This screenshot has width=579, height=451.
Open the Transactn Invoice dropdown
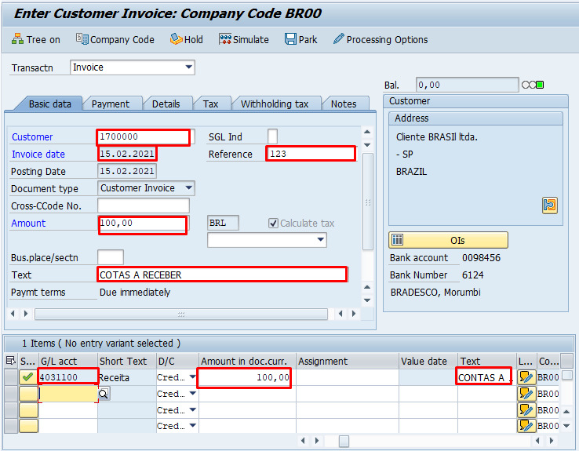pyautogui.click(x=188, y=67)
